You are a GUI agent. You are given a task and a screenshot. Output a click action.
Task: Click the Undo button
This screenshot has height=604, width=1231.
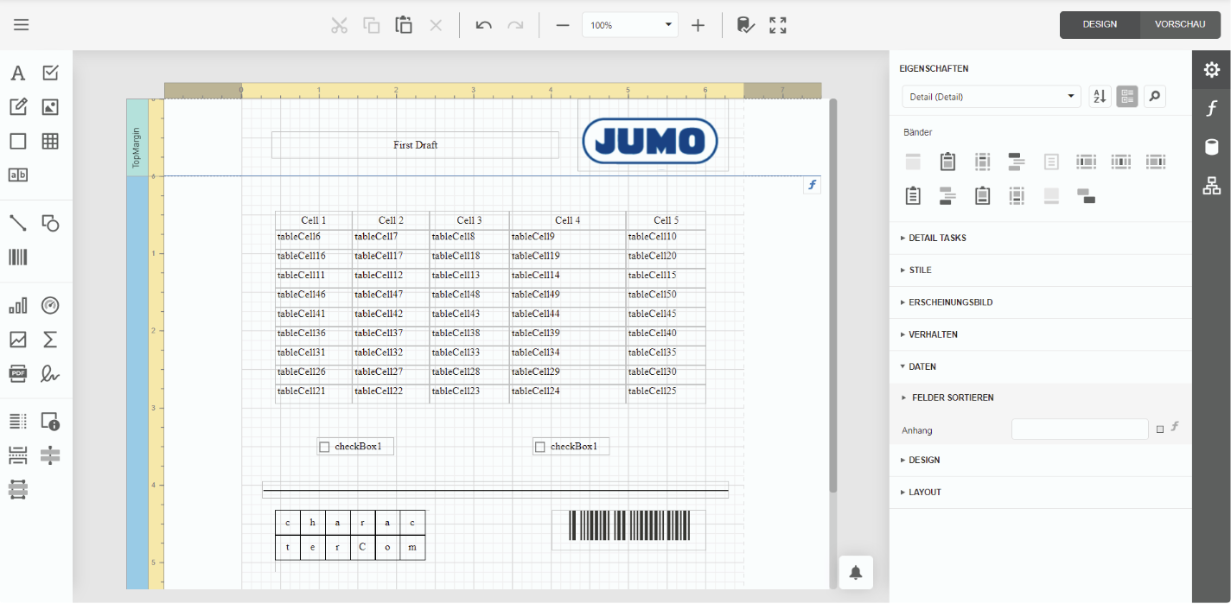(484, 25)
